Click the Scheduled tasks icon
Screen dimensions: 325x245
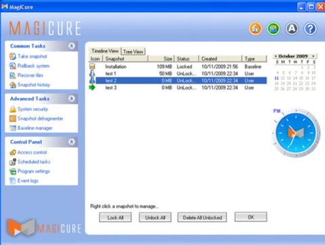tap(12, 162)
